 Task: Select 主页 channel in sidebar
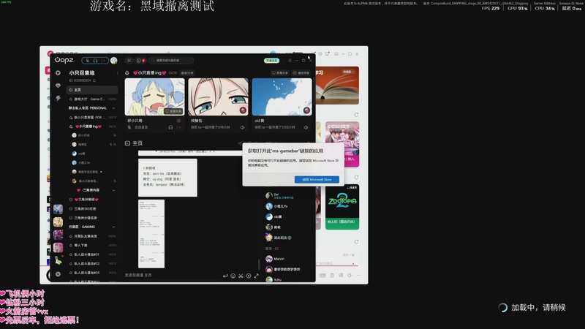92,90
